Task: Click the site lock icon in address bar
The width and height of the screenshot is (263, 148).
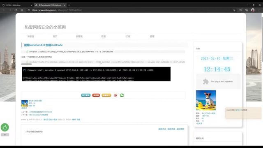Action: pos(29,10)
